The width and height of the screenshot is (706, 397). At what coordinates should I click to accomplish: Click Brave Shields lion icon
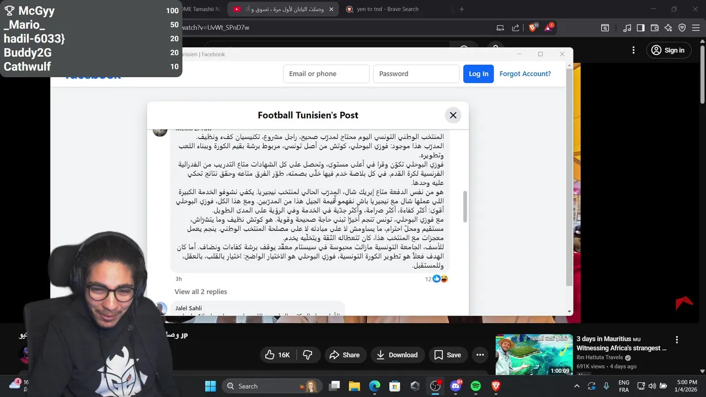[x=533, y=27]
